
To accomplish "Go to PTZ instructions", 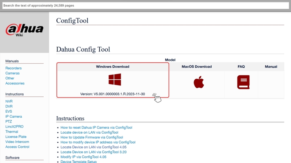I will (8, 121).
